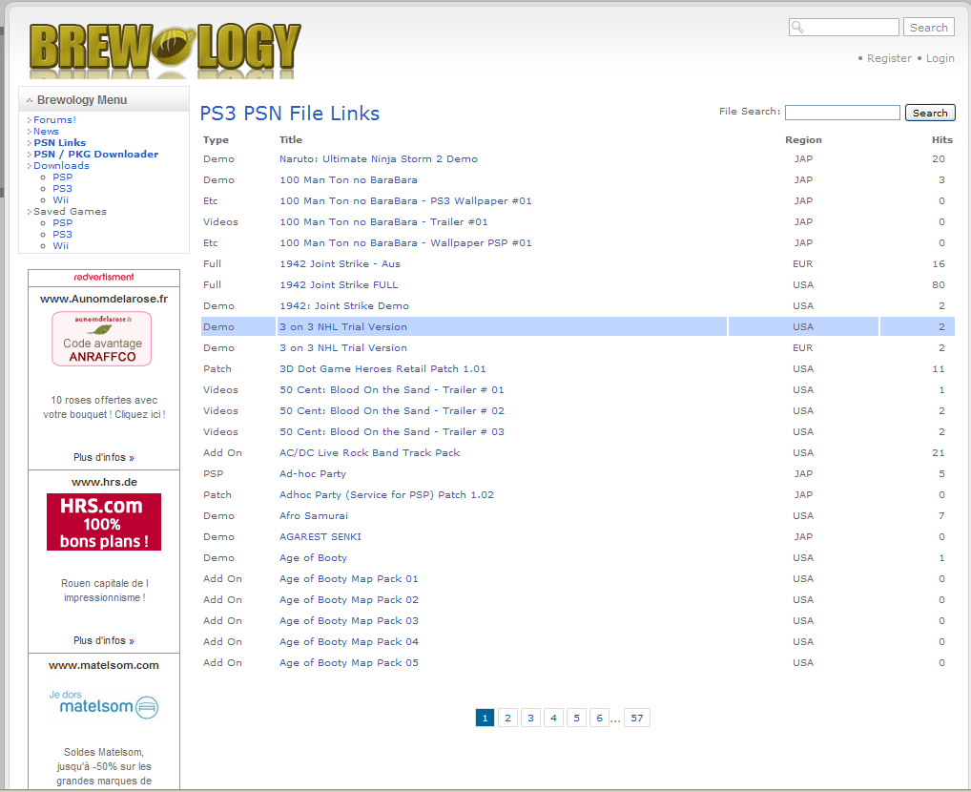Click the HRS.com ad banner
Viewport: 971px width, 792px height.
104,522
